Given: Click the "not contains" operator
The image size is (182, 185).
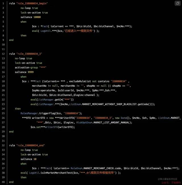Looking at the screenshot, I should point(101,81).
